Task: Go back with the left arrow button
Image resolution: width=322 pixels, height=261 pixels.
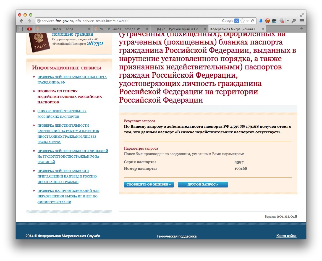Action: 21,21
